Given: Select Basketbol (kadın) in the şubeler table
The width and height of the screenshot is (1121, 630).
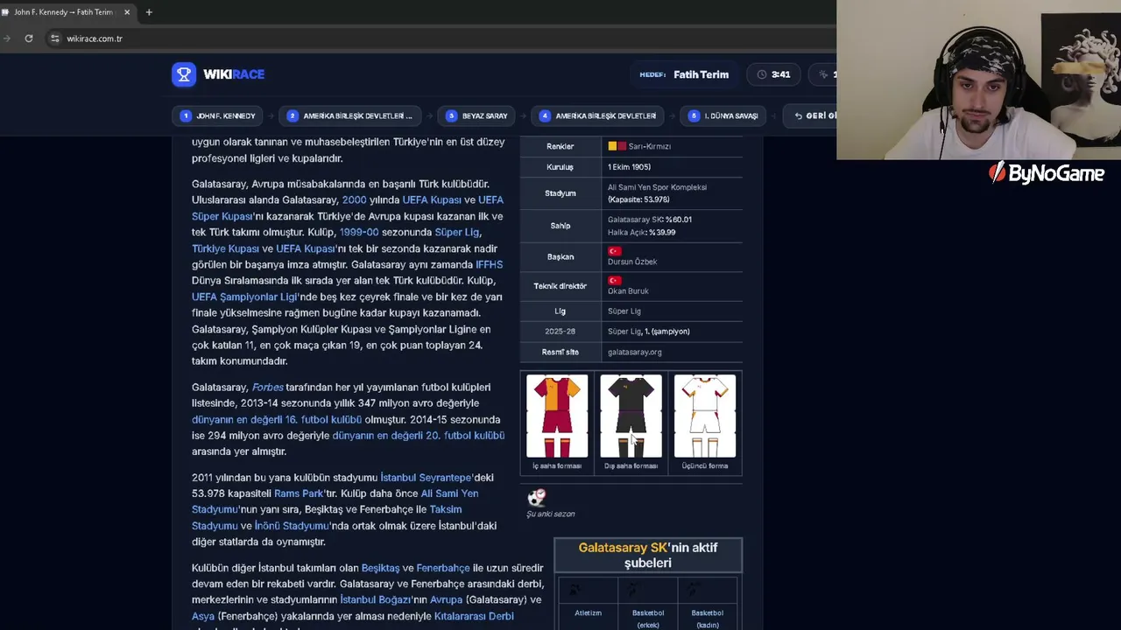Looking at the screenshot, I should pos(707,619).
